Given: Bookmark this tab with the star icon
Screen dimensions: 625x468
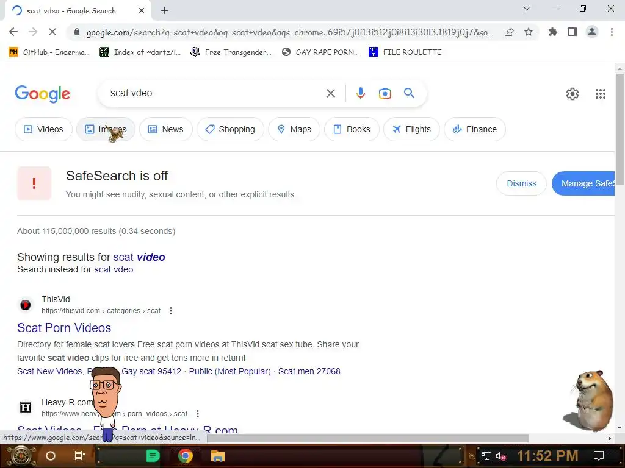Looking at the screenshot, I should [x=529, y=32].
